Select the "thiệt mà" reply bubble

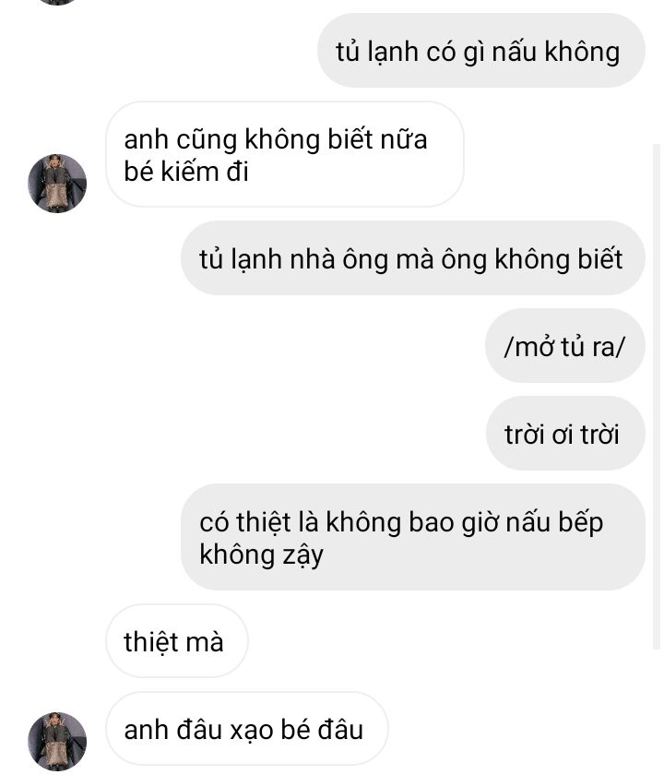(177, 640)
